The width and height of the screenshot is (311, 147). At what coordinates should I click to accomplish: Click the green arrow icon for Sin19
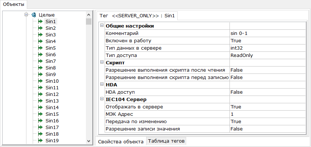(x=40, y=140)
